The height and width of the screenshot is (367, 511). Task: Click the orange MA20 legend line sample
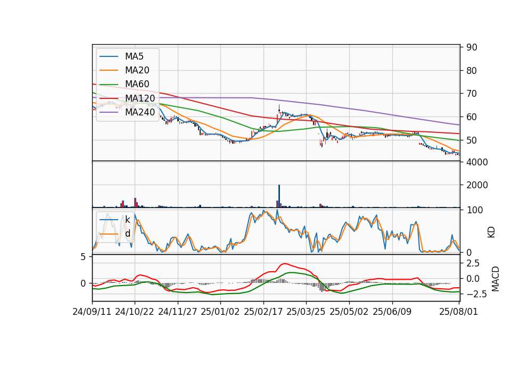click(x=109, y=70)
